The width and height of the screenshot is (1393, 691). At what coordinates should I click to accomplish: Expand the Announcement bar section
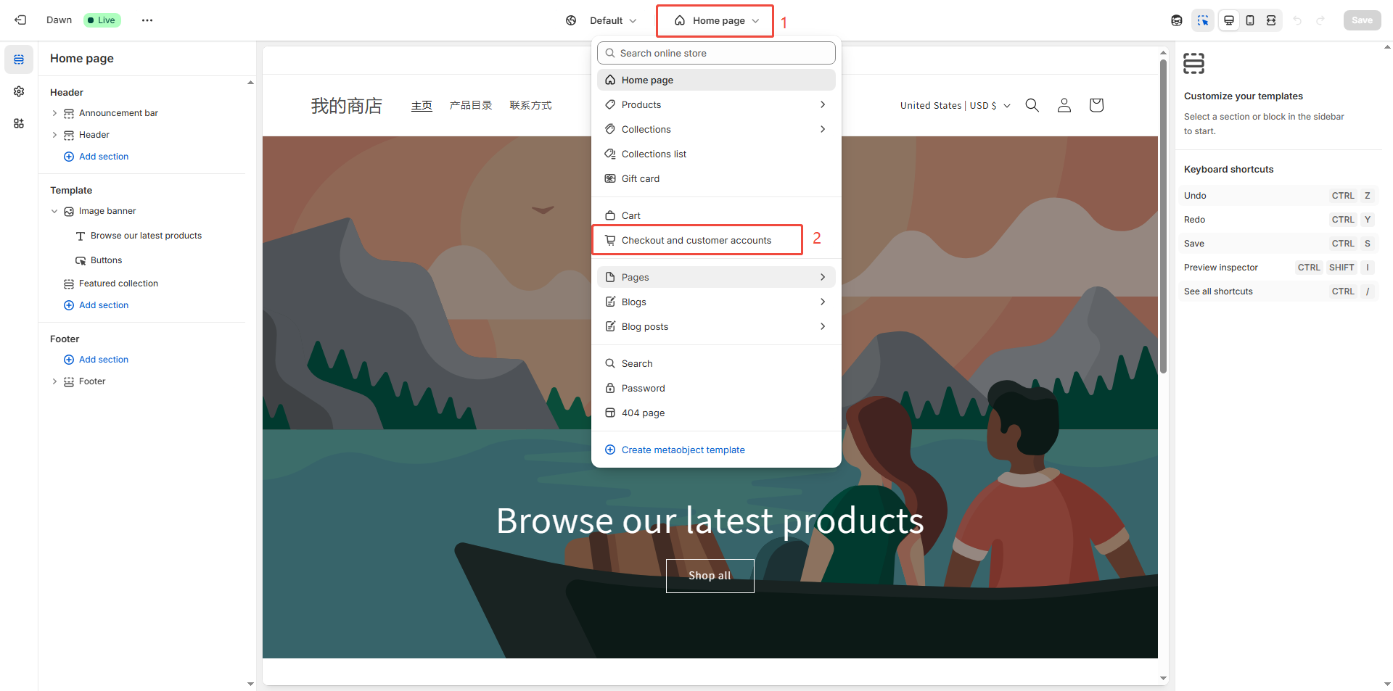(54, 113)
